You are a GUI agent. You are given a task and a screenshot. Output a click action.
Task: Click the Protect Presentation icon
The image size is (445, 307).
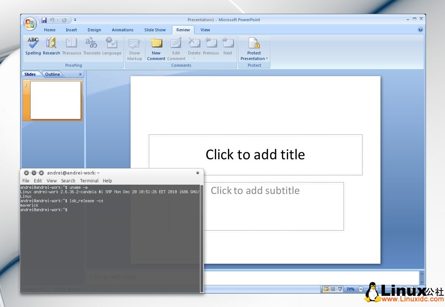tap(254, 44)
